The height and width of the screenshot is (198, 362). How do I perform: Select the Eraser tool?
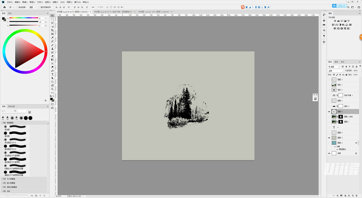52,56
